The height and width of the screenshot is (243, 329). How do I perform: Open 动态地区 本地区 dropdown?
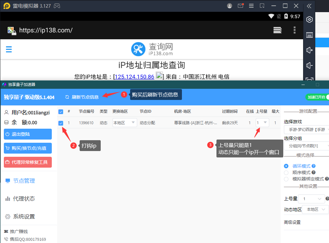(x=315, y=209)
